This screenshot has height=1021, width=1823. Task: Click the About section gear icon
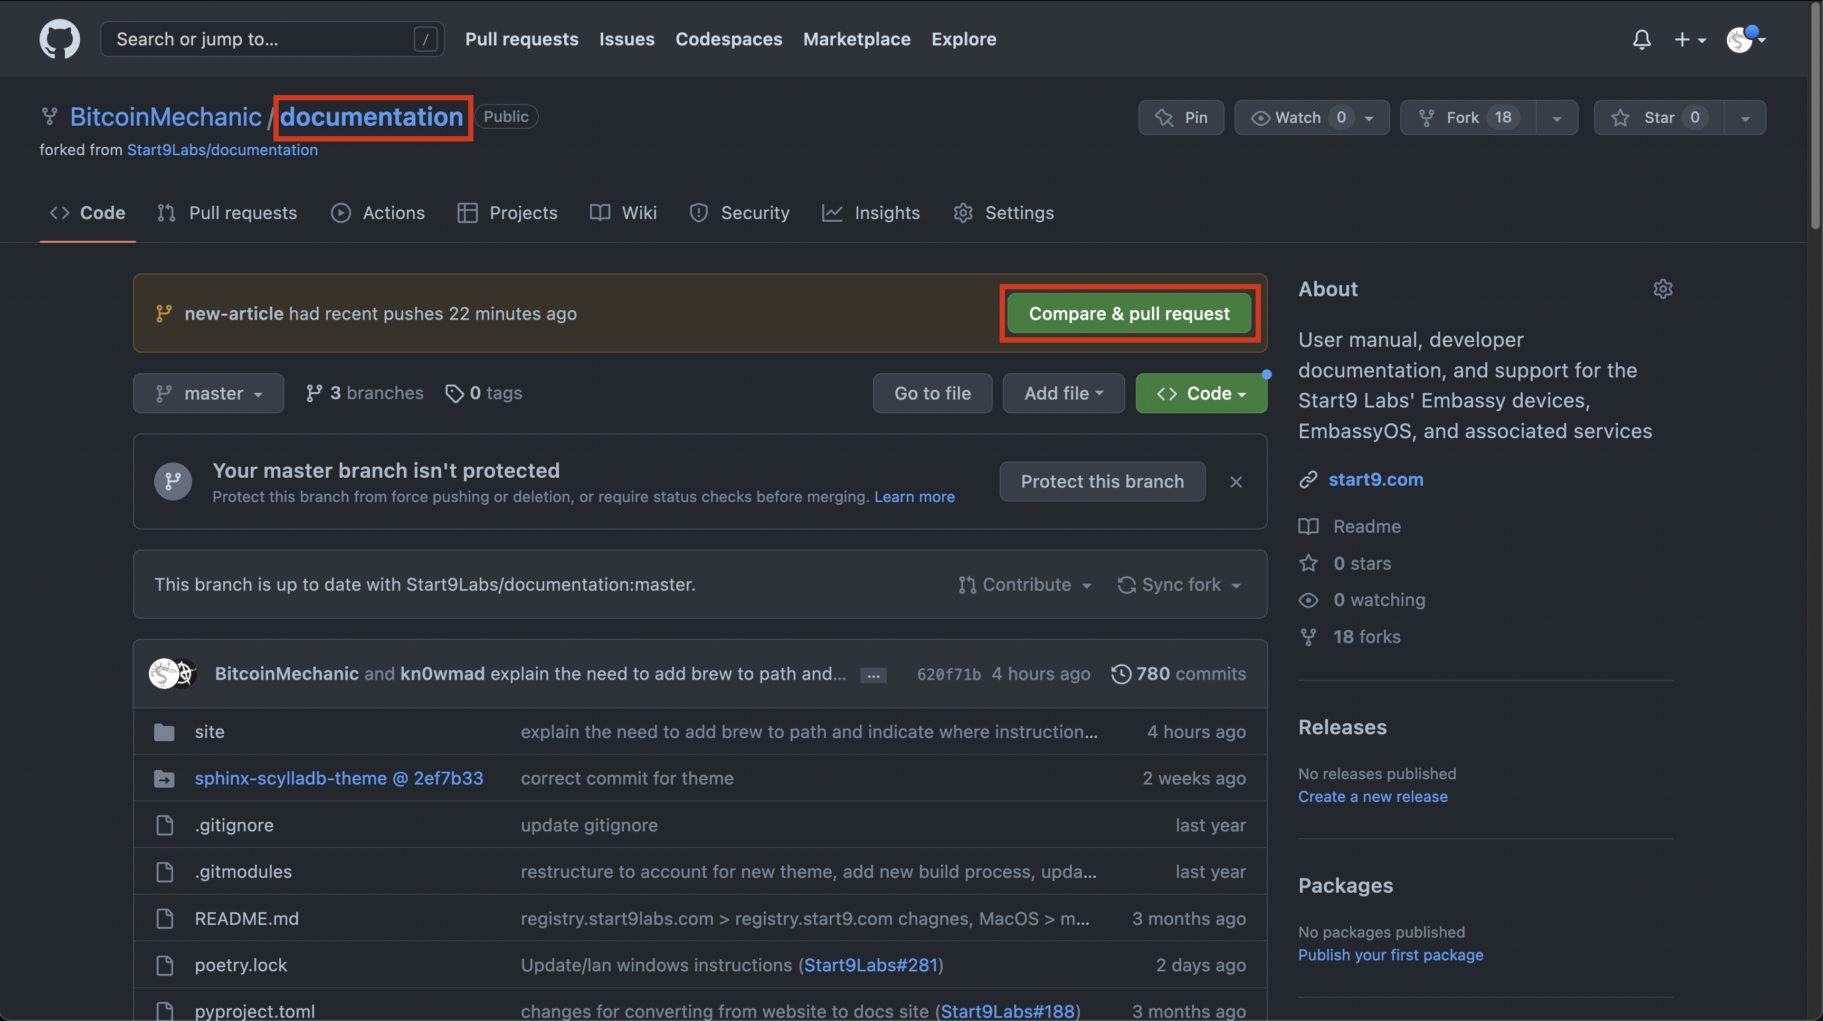[1663, 289]
